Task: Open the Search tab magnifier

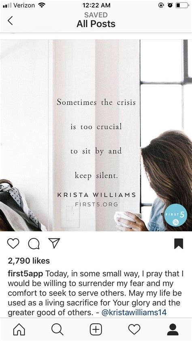Action: click(58, 330)
